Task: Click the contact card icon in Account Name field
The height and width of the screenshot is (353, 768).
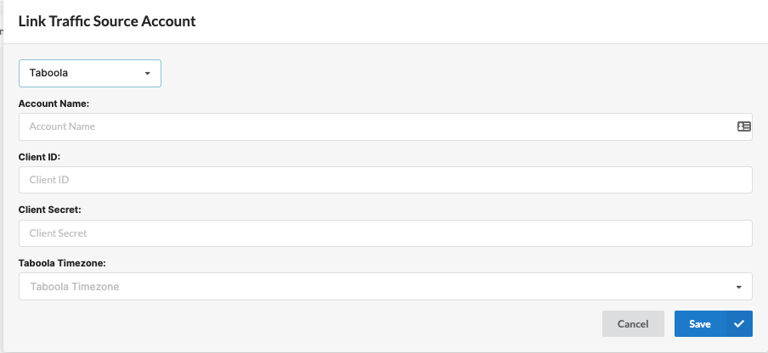Action: [743, 126]
